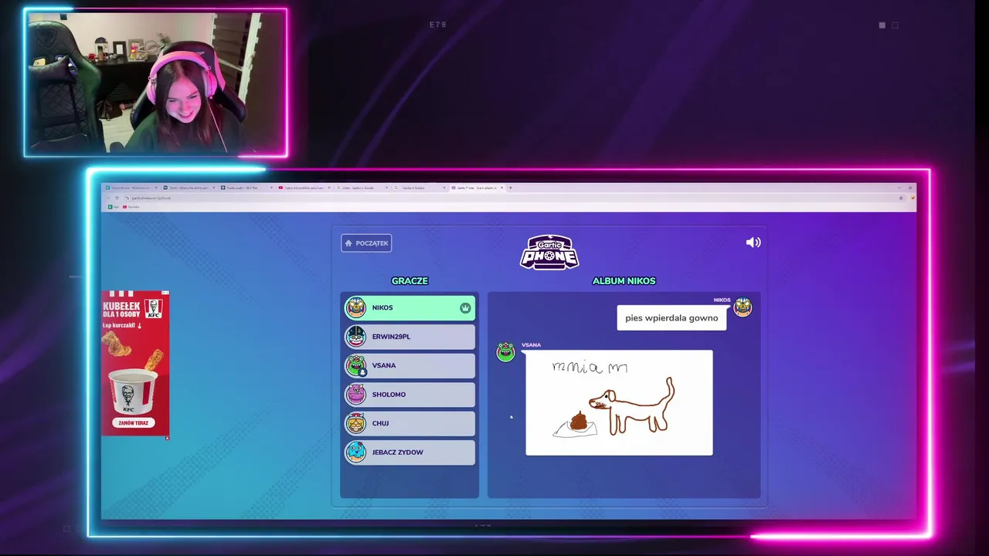This screenshot has width=989, height=556.
Task: Click the NIKOS avatar in the players list
Action: click(356, 307)
